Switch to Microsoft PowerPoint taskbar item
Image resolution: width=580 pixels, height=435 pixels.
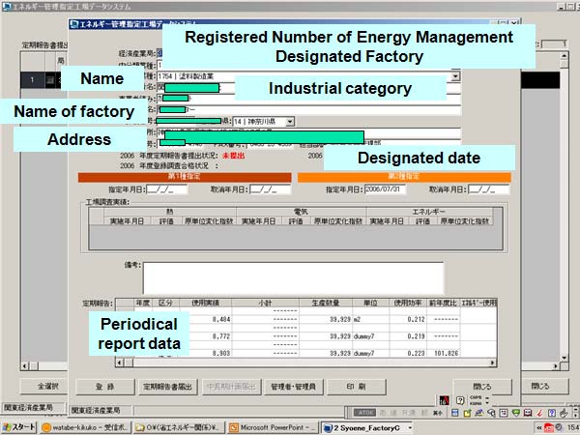(273, 428)
